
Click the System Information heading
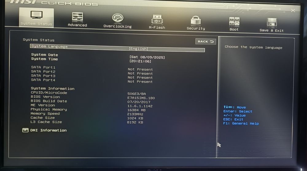[52, 88]
